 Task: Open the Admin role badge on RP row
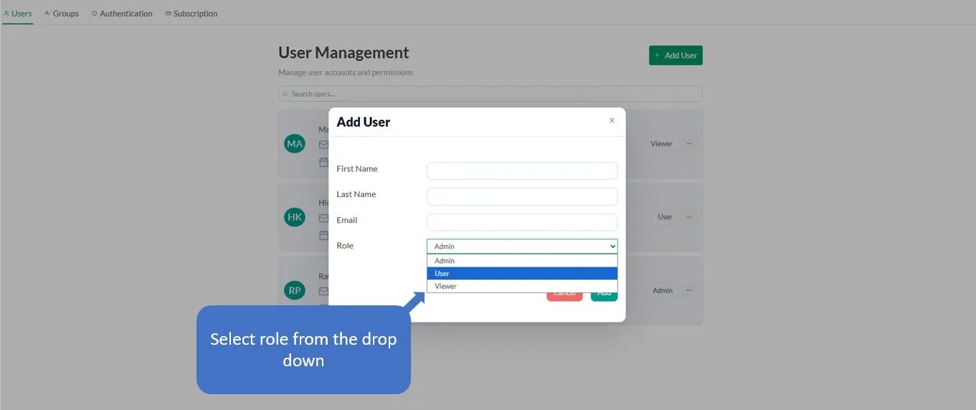(x=663, y=290)
